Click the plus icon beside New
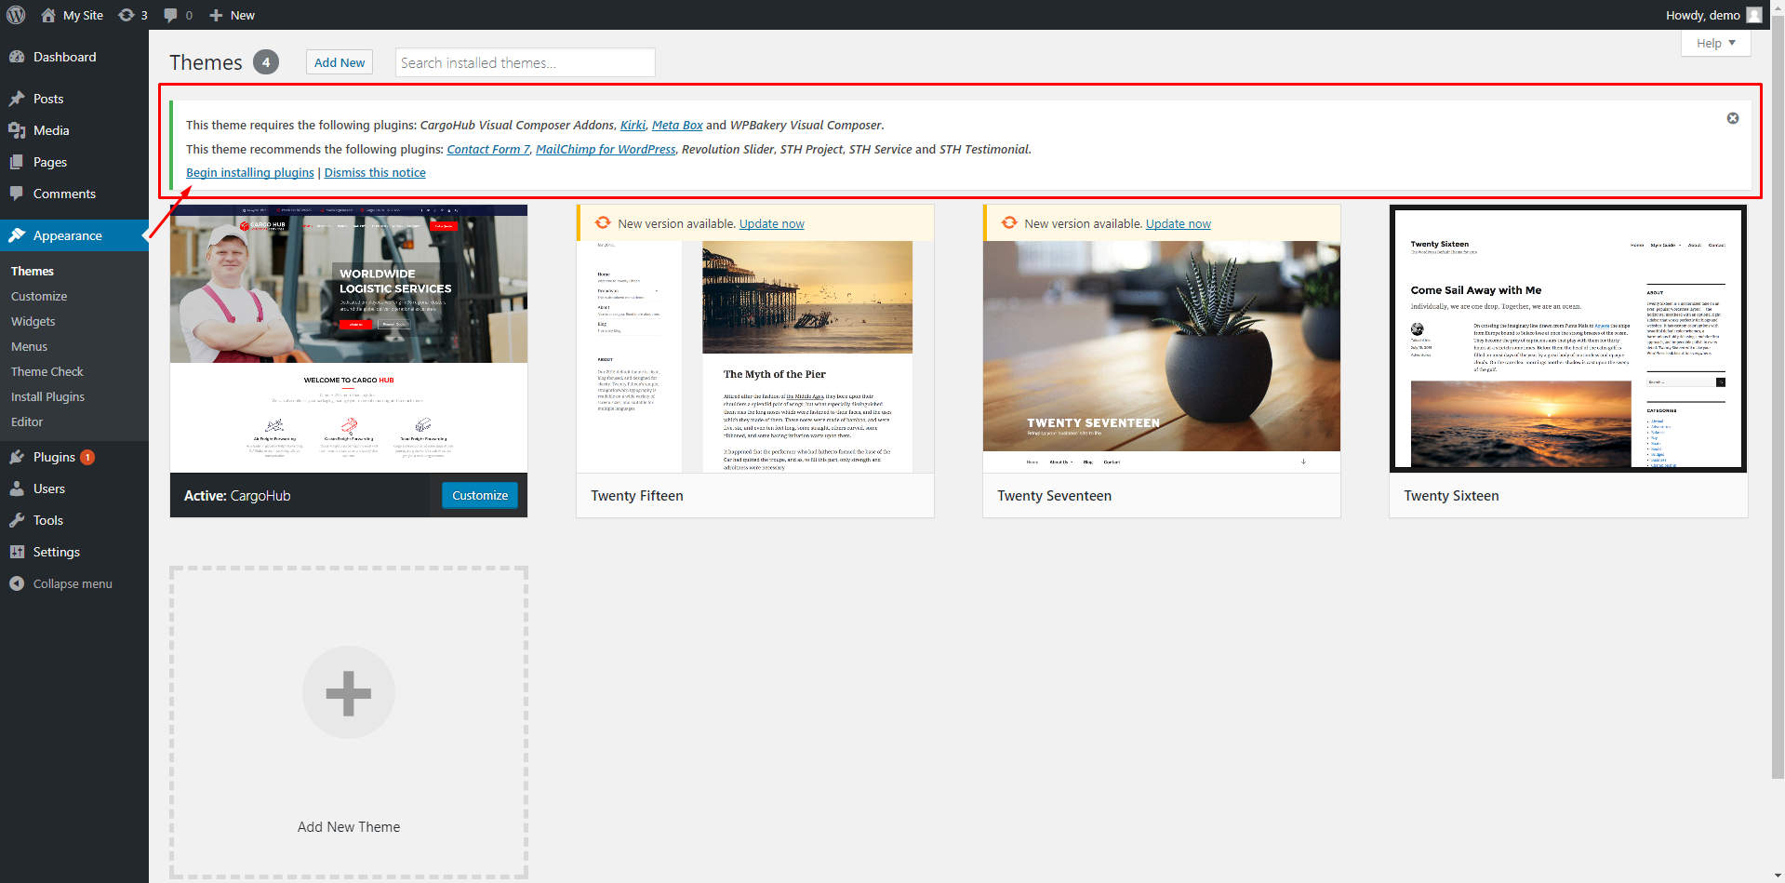 216,15
